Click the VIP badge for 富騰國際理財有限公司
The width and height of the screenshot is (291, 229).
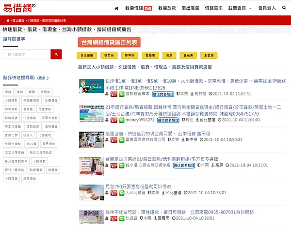click(114, 140)
